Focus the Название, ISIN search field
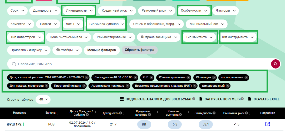 (x=138, y=64)
